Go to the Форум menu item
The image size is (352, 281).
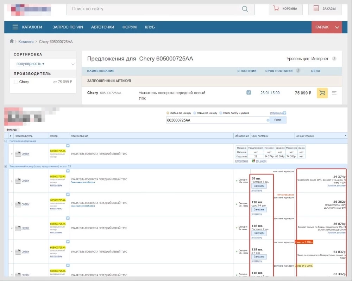coord(129,27)
